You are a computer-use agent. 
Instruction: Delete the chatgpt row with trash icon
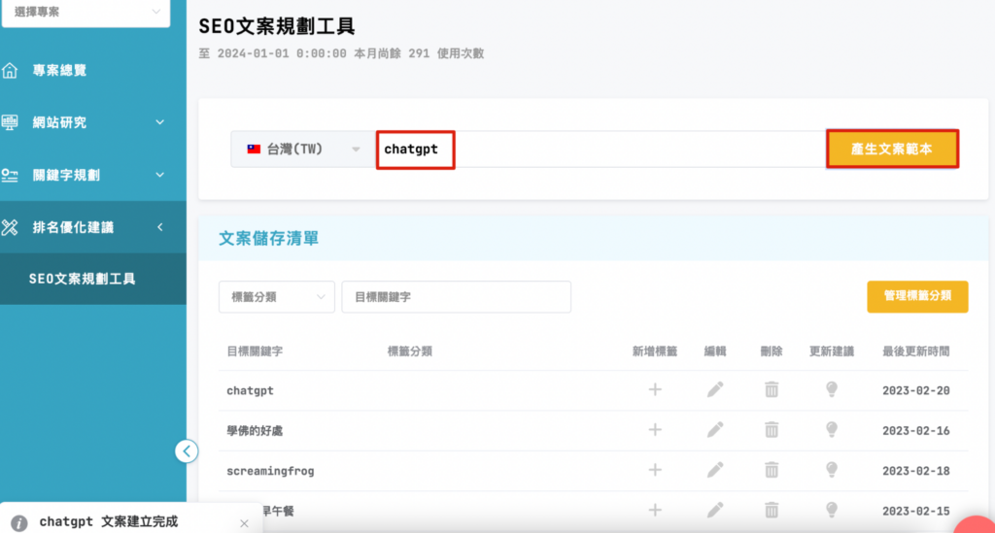pyautogui.click(x=772, y=389)
